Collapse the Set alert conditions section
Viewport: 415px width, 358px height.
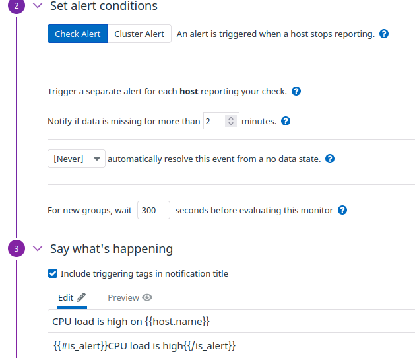coord(38,5)
